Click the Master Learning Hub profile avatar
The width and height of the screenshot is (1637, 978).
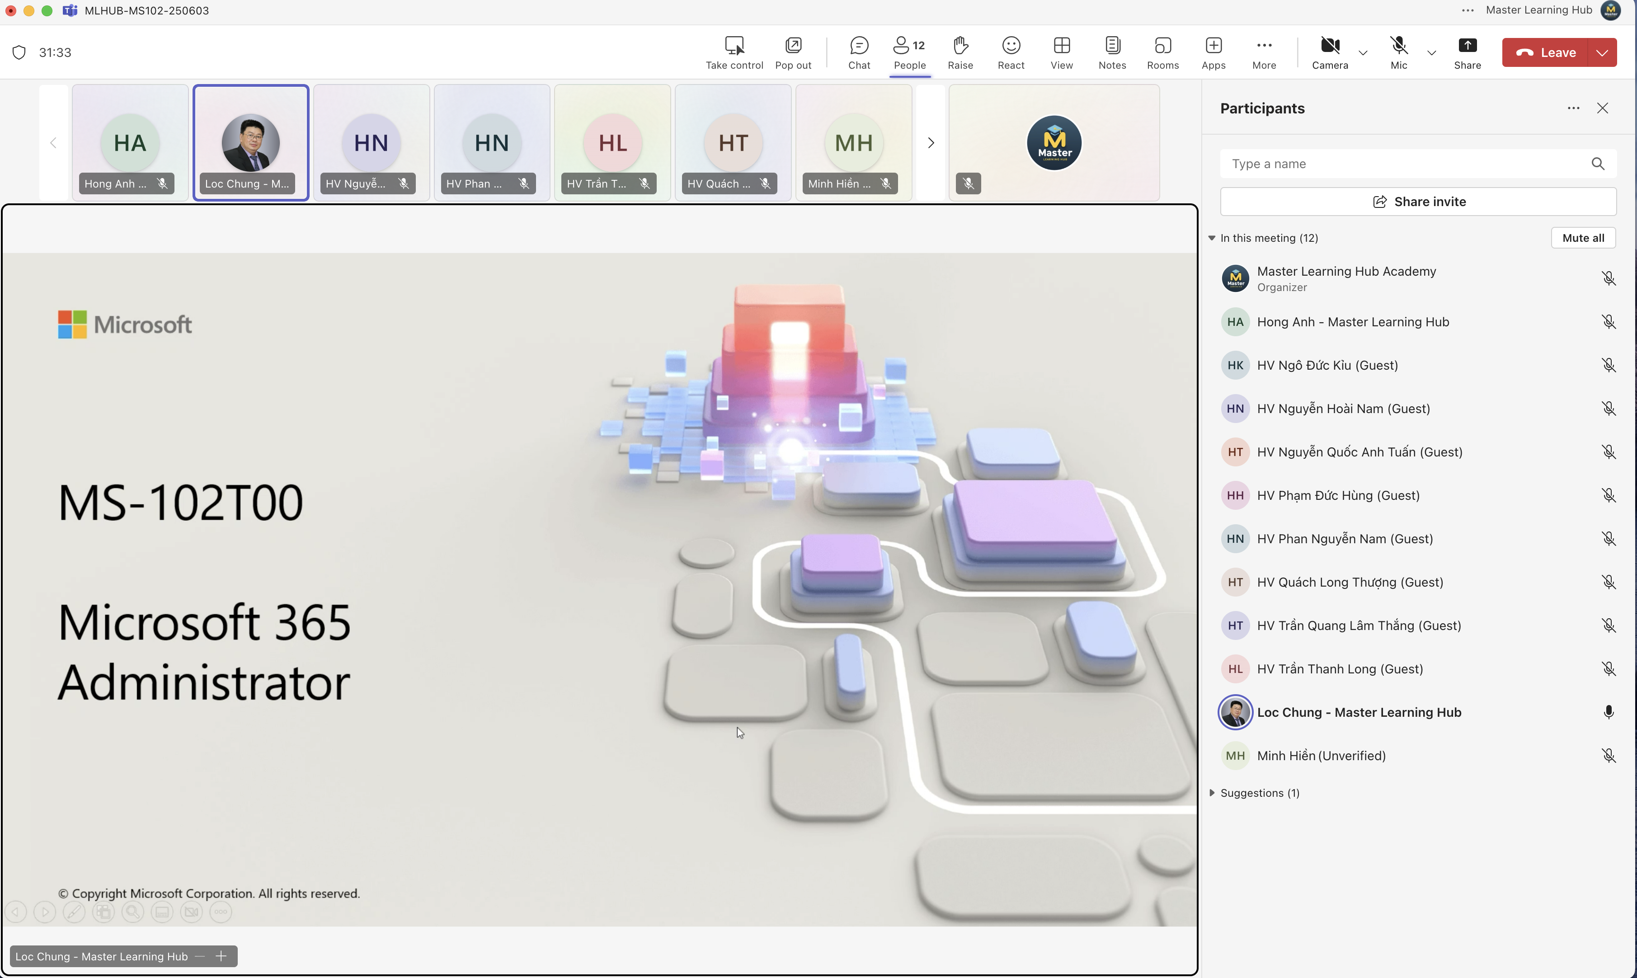coord(1610,10)
